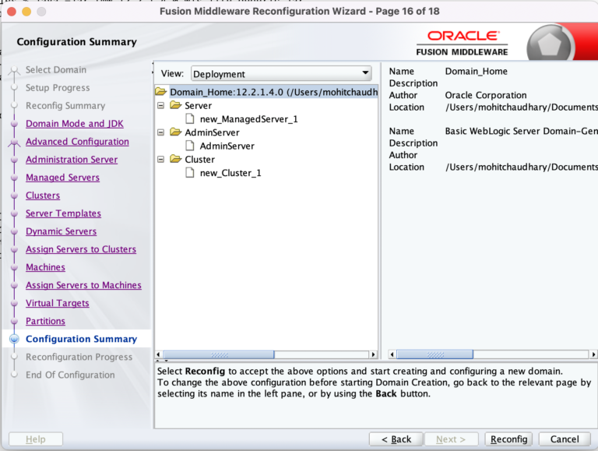Click the Server folder icon in tree
The width and height of the screenshot is (598, 451).
pos(176,106)
